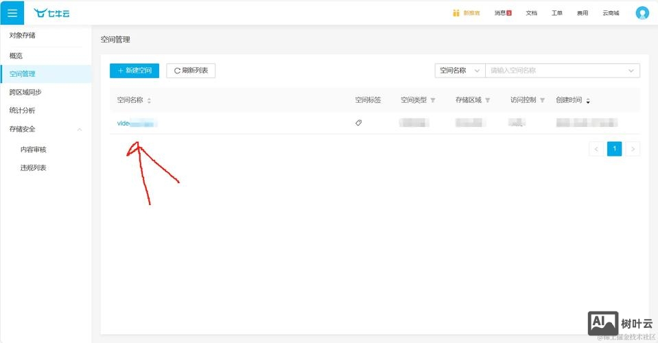
Task: Collapse the 存储安全 sidebar section
Action: tap(80, 129)
